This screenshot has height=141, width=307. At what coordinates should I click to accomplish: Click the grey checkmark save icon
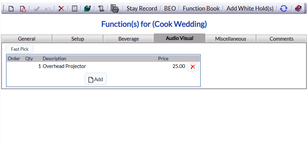click(36, 9)
